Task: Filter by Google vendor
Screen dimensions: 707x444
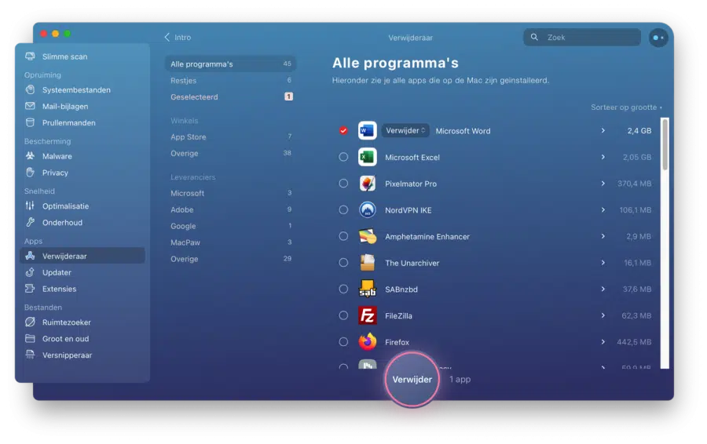Action: [230, 226]
